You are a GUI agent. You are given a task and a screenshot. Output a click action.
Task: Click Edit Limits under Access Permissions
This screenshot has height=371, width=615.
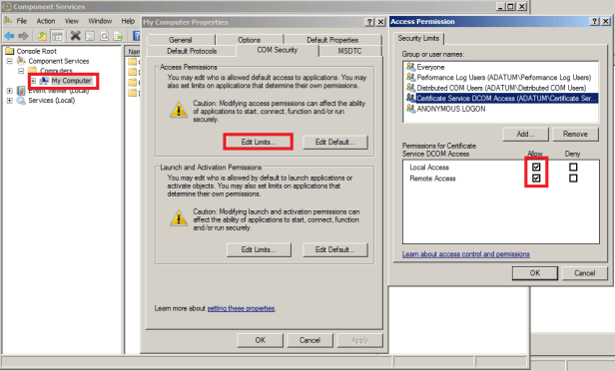259,142
